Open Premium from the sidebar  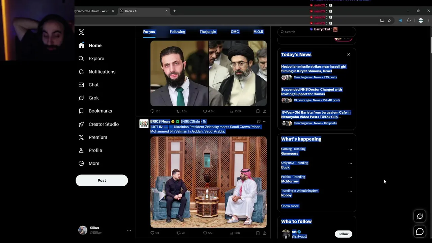(93, 137)
